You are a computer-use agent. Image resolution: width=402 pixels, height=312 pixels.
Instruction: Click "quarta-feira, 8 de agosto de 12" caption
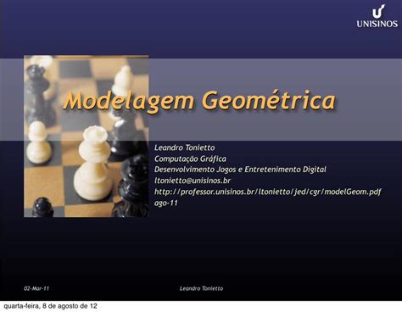(50, 306)
